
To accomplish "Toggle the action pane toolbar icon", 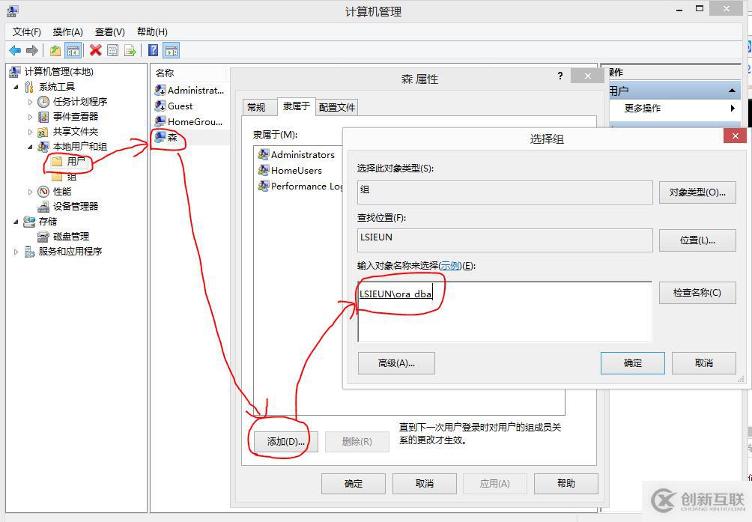I will [172, 50].
